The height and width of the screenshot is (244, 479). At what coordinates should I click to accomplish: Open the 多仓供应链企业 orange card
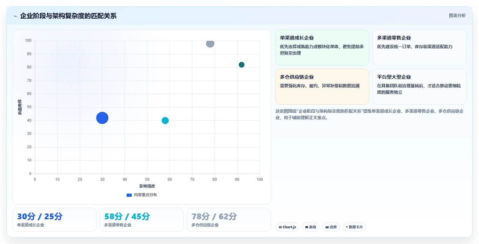[x=322, y=87]
